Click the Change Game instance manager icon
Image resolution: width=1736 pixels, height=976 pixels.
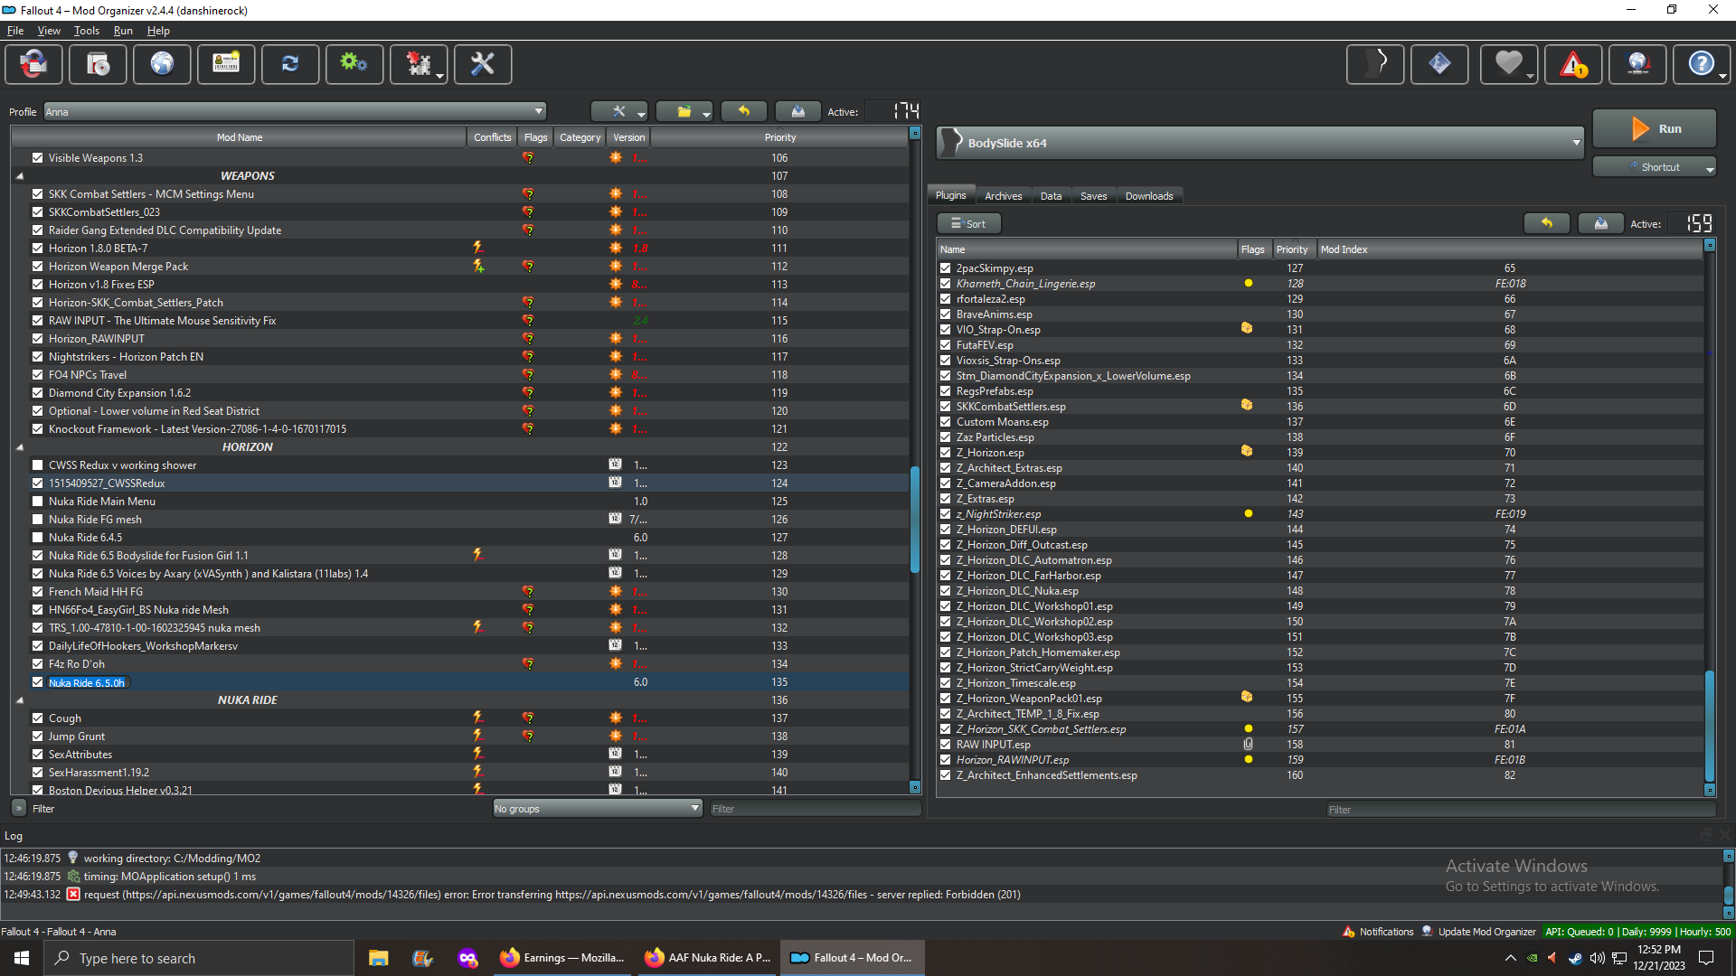point(34,64)
